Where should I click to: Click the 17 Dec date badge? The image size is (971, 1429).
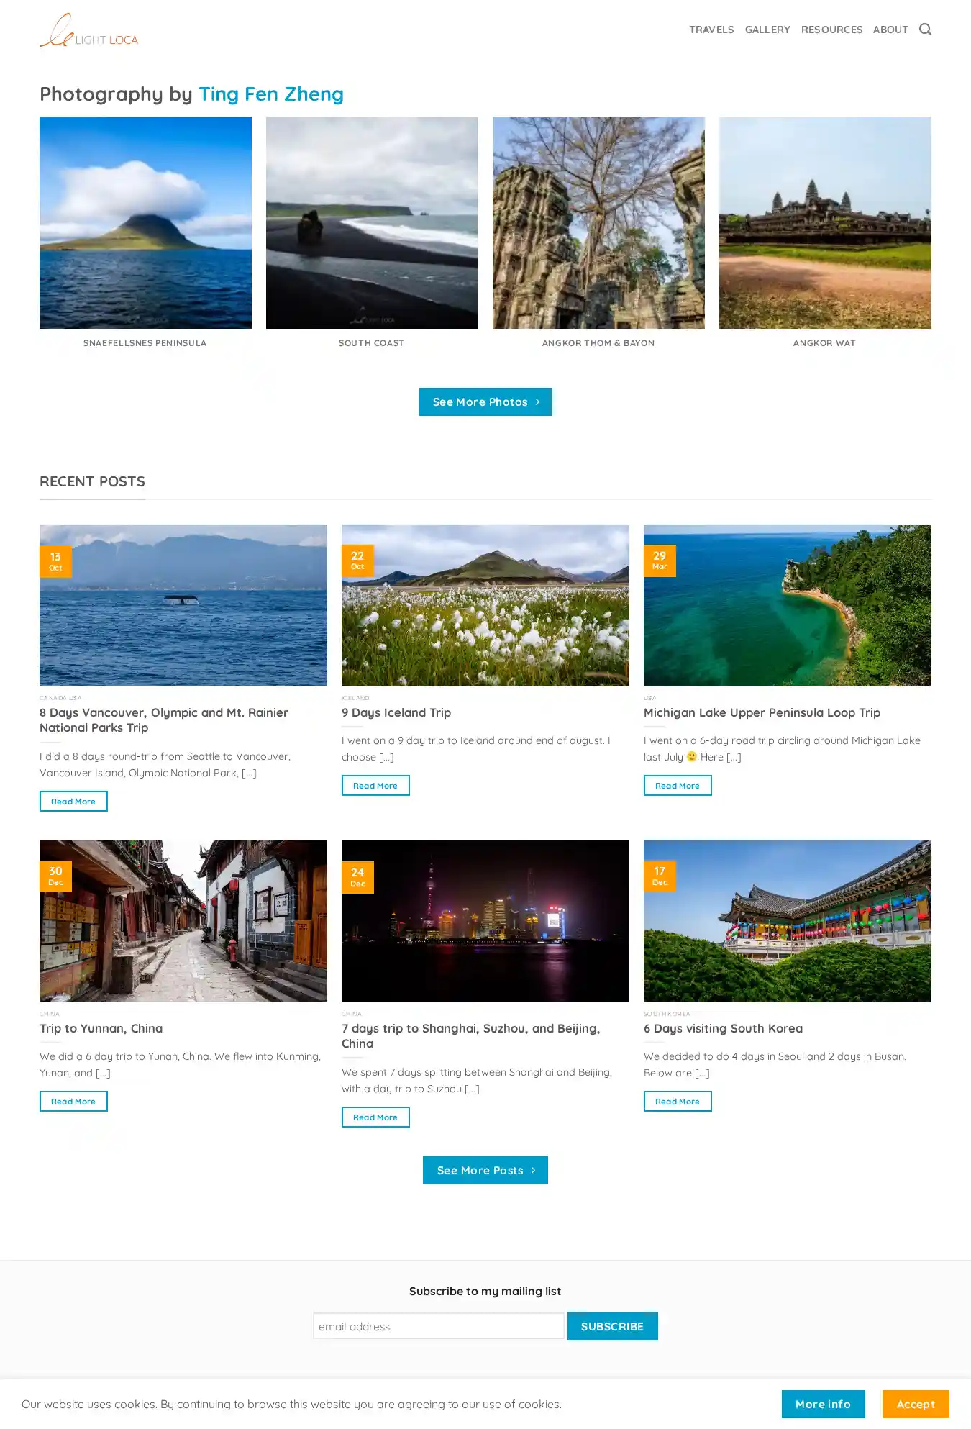click(660, 876)
